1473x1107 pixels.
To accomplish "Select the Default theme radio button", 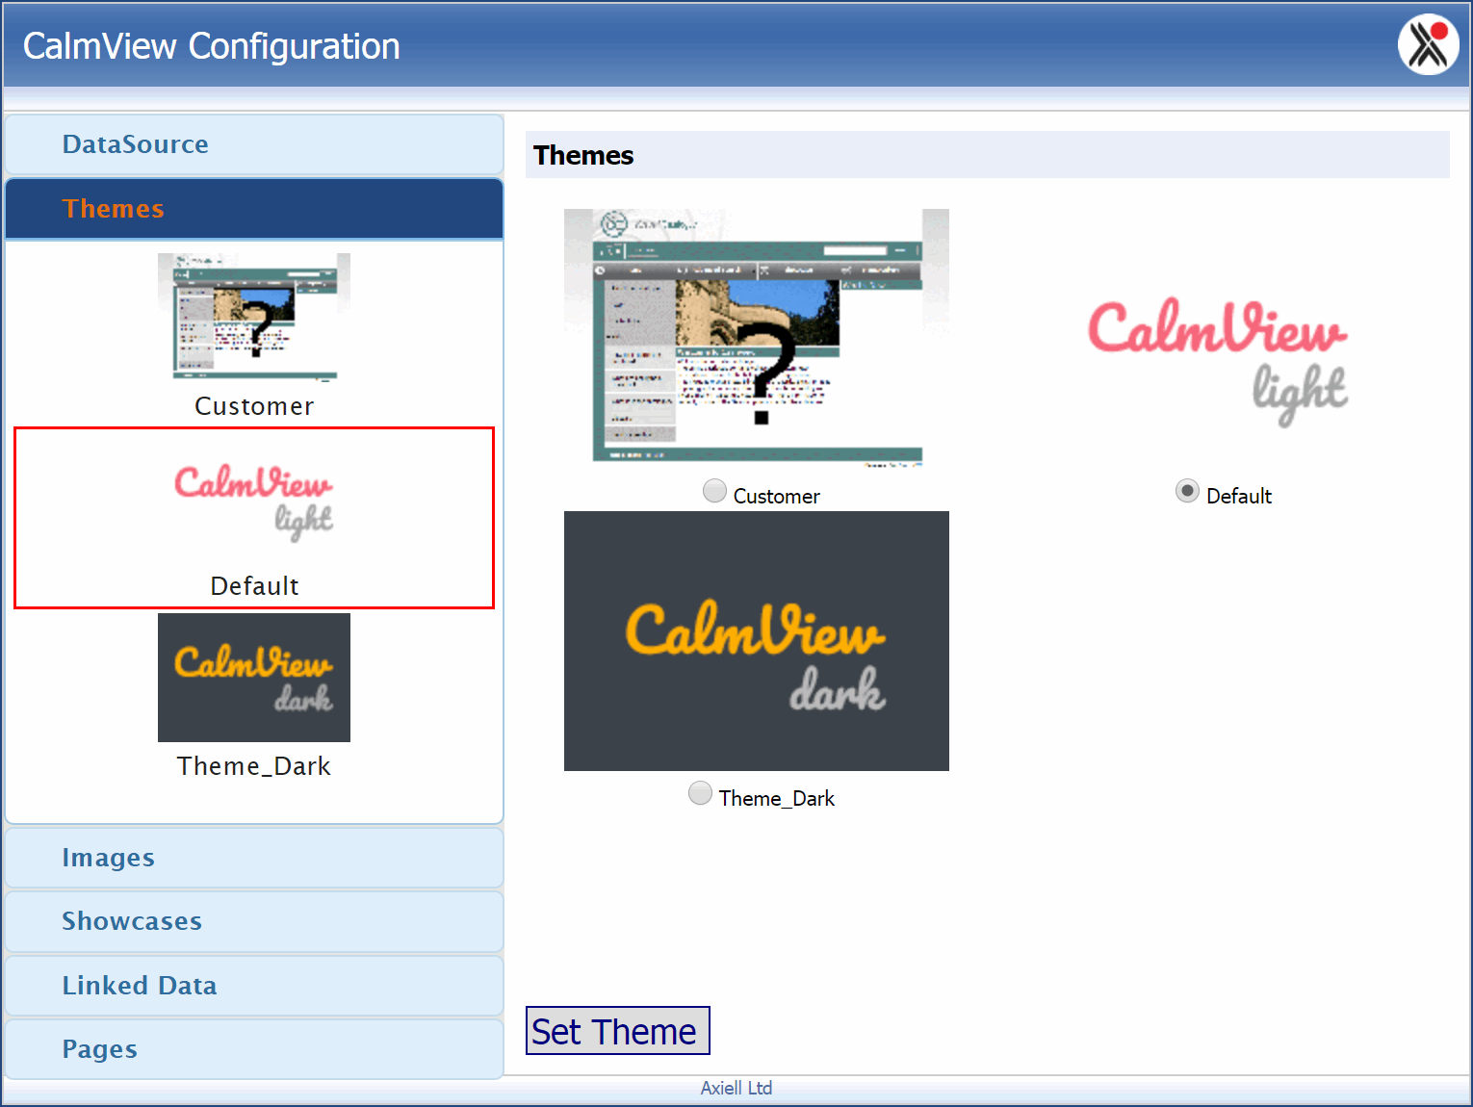I will pyautogui.click(x=1187, y=491).
